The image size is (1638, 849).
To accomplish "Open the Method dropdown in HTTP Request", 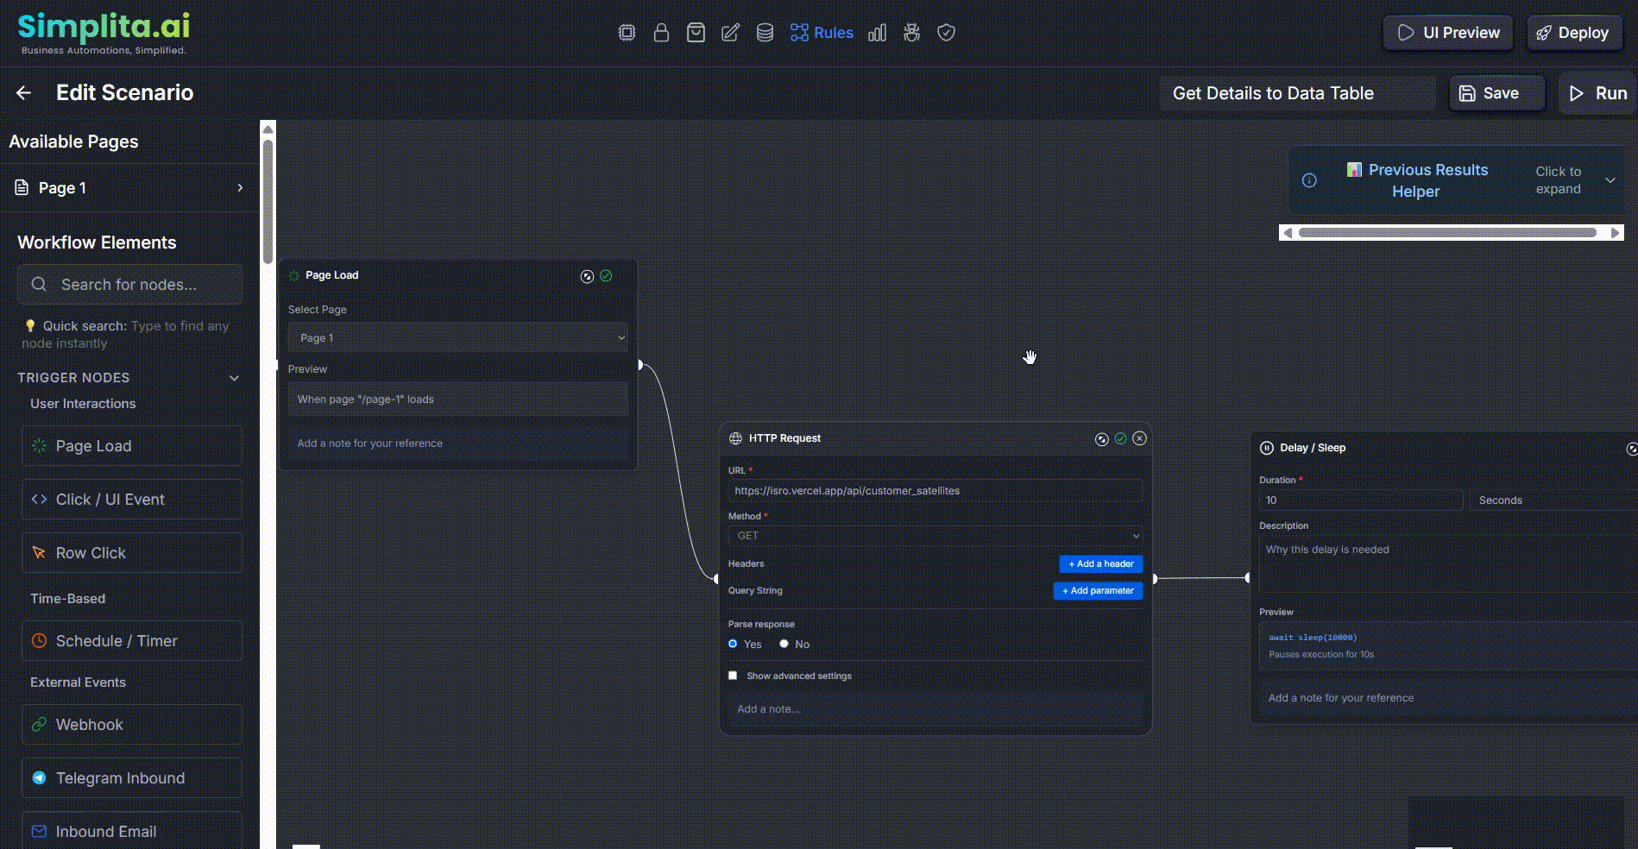I will click(x=935, y=536).
